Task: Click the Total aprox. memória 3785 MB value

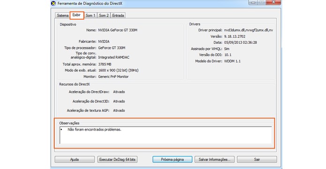Action: pyautogui.click(x=105, y=64)
